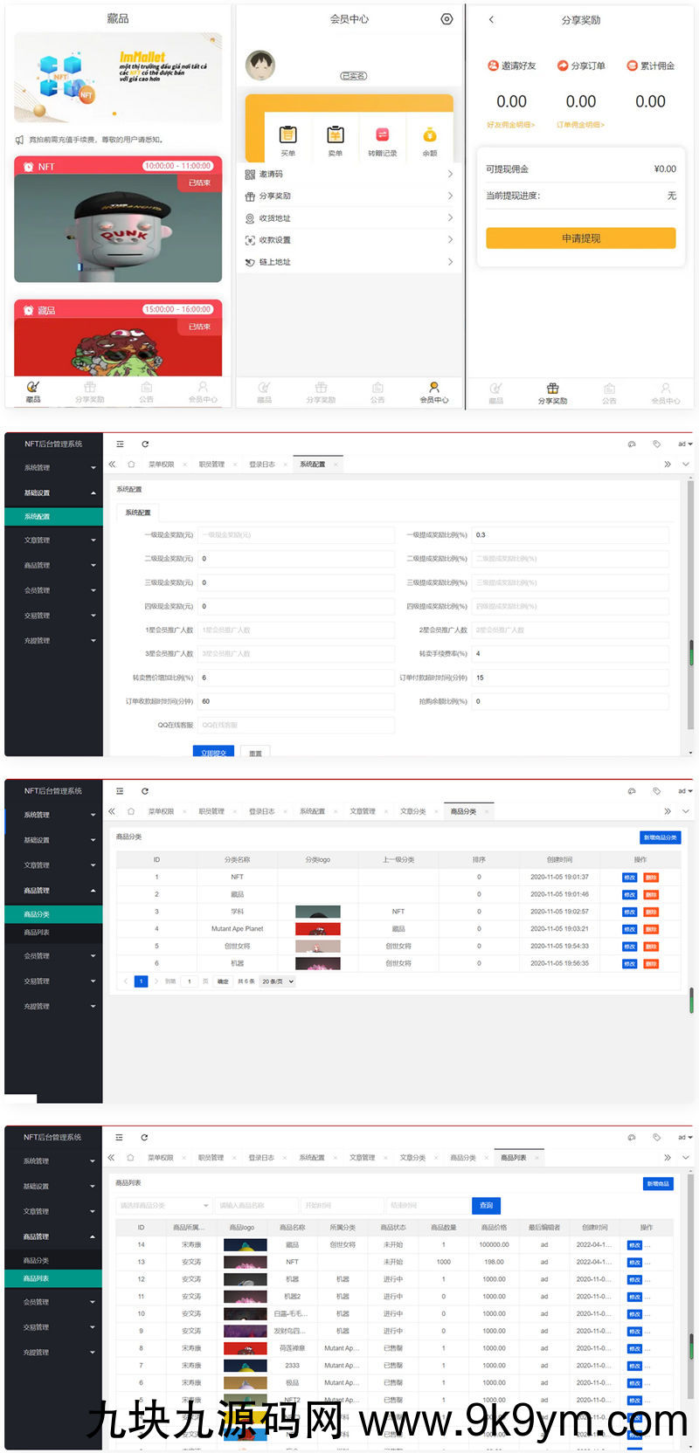Click 好友佣金明细 link
The width and height of the screenshot is (699, 1453).
pyautogui.click(x=510, y=125)
